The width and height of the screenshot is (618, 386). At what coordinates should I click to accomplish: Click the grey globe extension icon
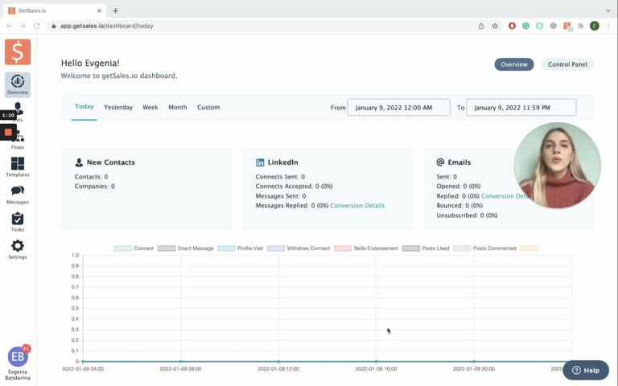554,26
